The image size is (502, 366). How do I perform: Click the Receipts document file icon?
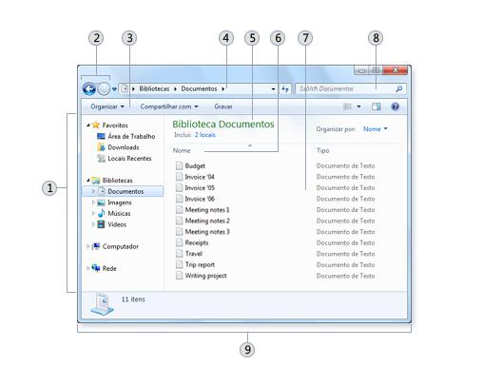[179, 242]
